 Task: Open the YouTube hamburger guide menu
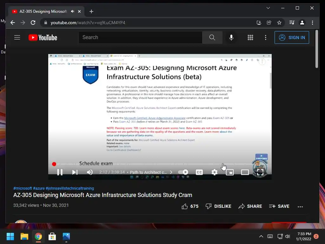pos(17,37)
